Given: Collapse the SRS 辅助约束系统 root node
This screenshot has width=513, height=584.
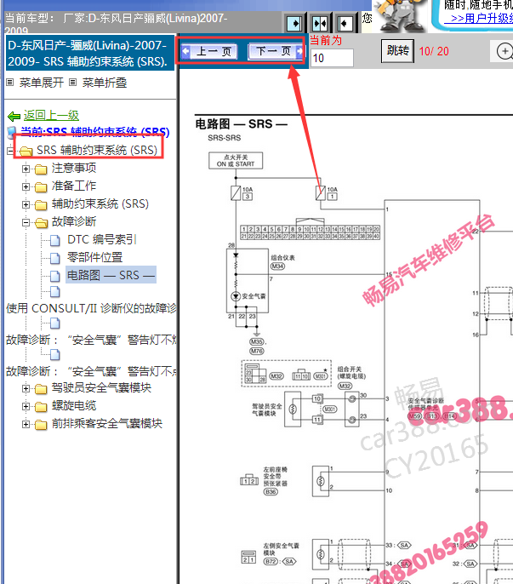Looking at the screenshot, I should tap(10, 151).
